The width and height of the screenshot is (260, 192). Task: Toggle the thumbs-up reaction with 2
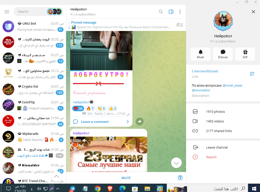pos(112,108)
